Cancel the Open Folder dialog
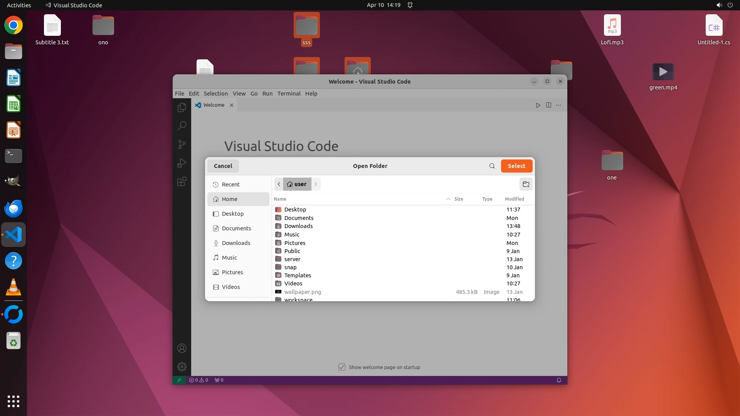This screenshot has height=416, width=740. click(x=223, y=166)
